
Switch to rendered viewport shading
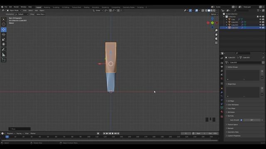coord(214,10)
